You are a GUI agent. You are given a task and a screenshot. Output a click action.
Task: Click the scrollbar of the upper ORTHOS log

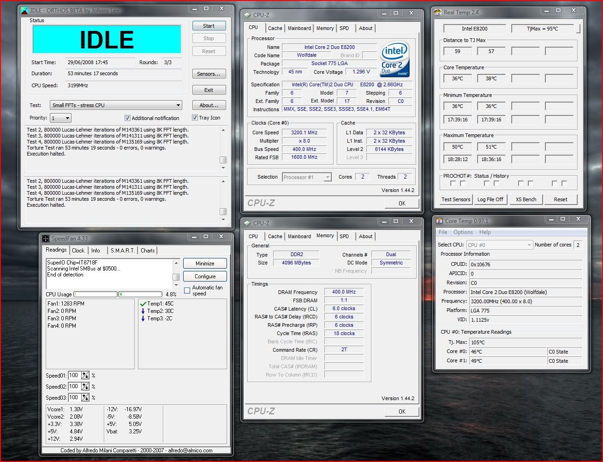pos(223,148)
